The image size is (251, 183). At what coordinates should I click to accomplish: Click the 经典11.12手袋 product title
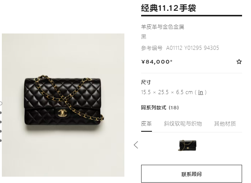tap(168, 8)
